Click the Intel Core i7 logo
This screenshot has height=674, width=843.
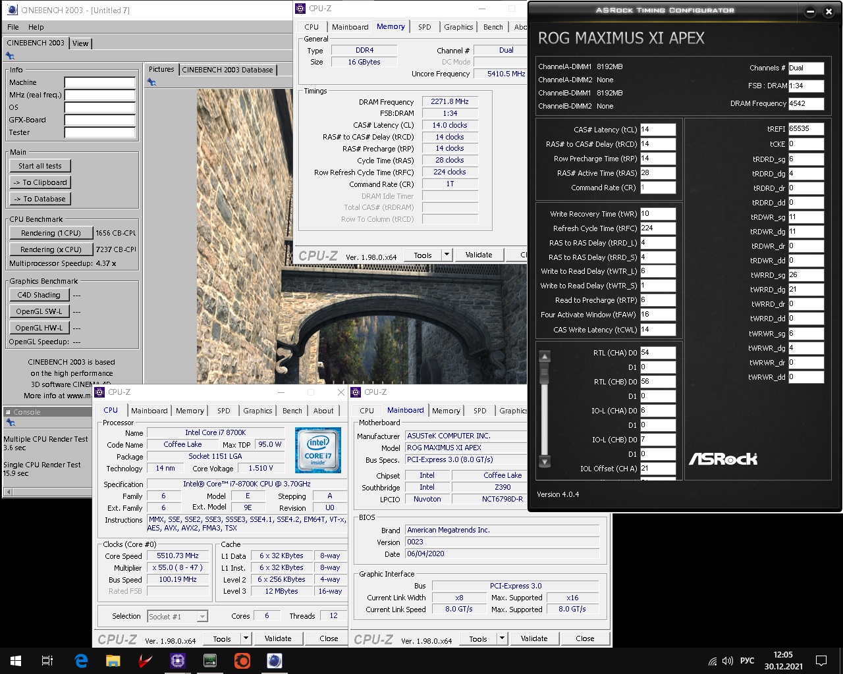[318, 450]
